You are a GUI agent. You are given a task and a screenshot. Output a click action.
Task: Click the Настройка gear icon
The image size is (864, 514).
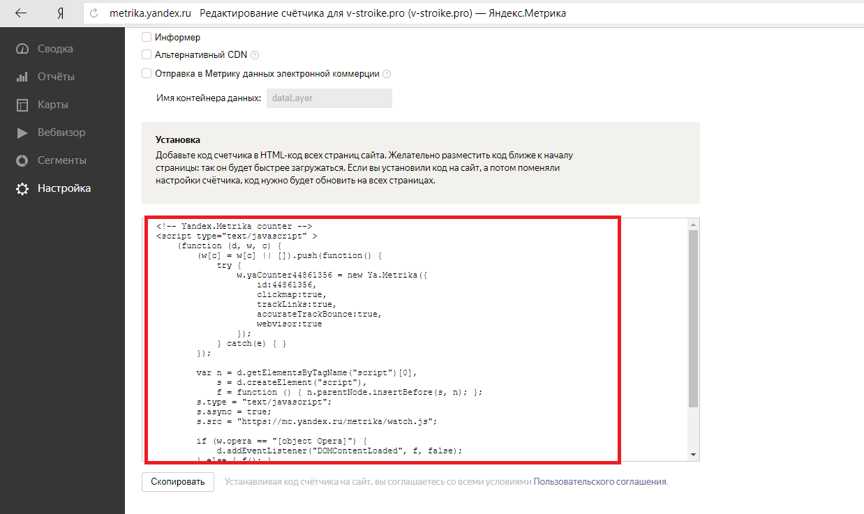click(x=22, y=188)
